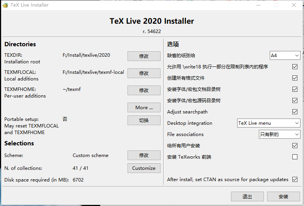The height and width of the screenshot is (206, 304).
Task: Click the r. 54622 revision text
Action: [x=152, y=31]
